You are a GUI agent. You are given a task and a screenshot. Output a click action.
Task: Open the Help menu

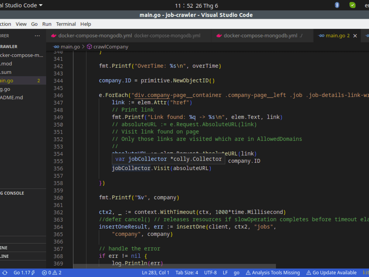[86, 24]
